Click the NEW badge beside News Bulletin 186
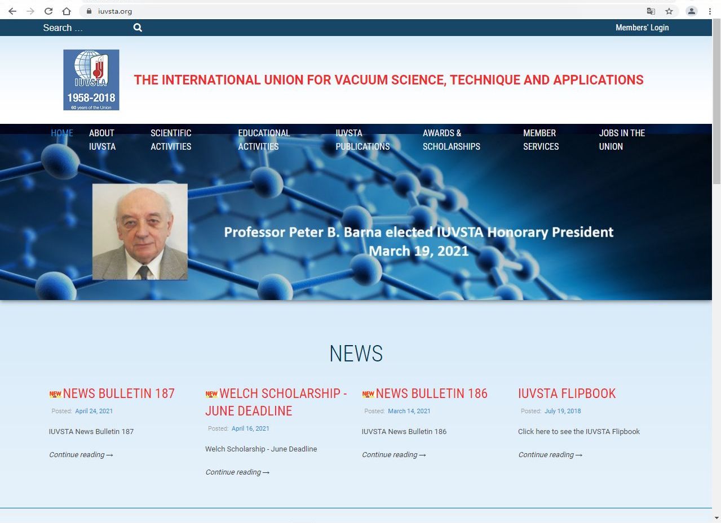This screenshot has width=721, height=523. coord(368,394)
